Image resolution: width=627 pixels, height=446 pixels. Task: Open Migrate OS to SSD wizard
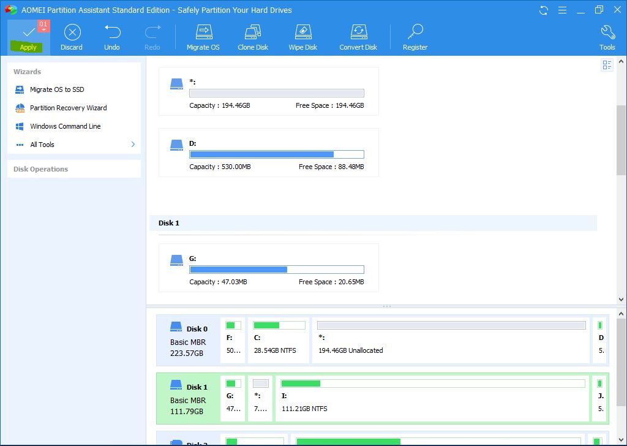click(x=57, y=89)
